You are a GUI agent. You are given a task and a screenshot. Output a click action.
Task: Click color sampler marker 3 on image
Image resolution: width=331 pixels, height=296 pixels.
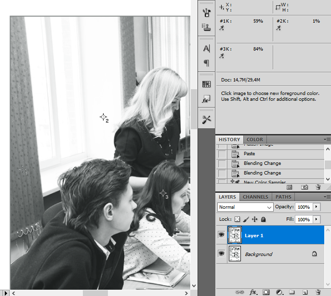click(163, 193)
